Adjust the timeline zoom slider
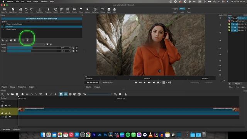The height and width of the screenshot is (139, 247). (100, 94)
